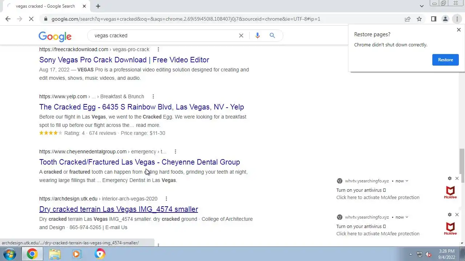
Task: Click the lock site info icon
Action: pyautogui.click(x=45, y=19)
